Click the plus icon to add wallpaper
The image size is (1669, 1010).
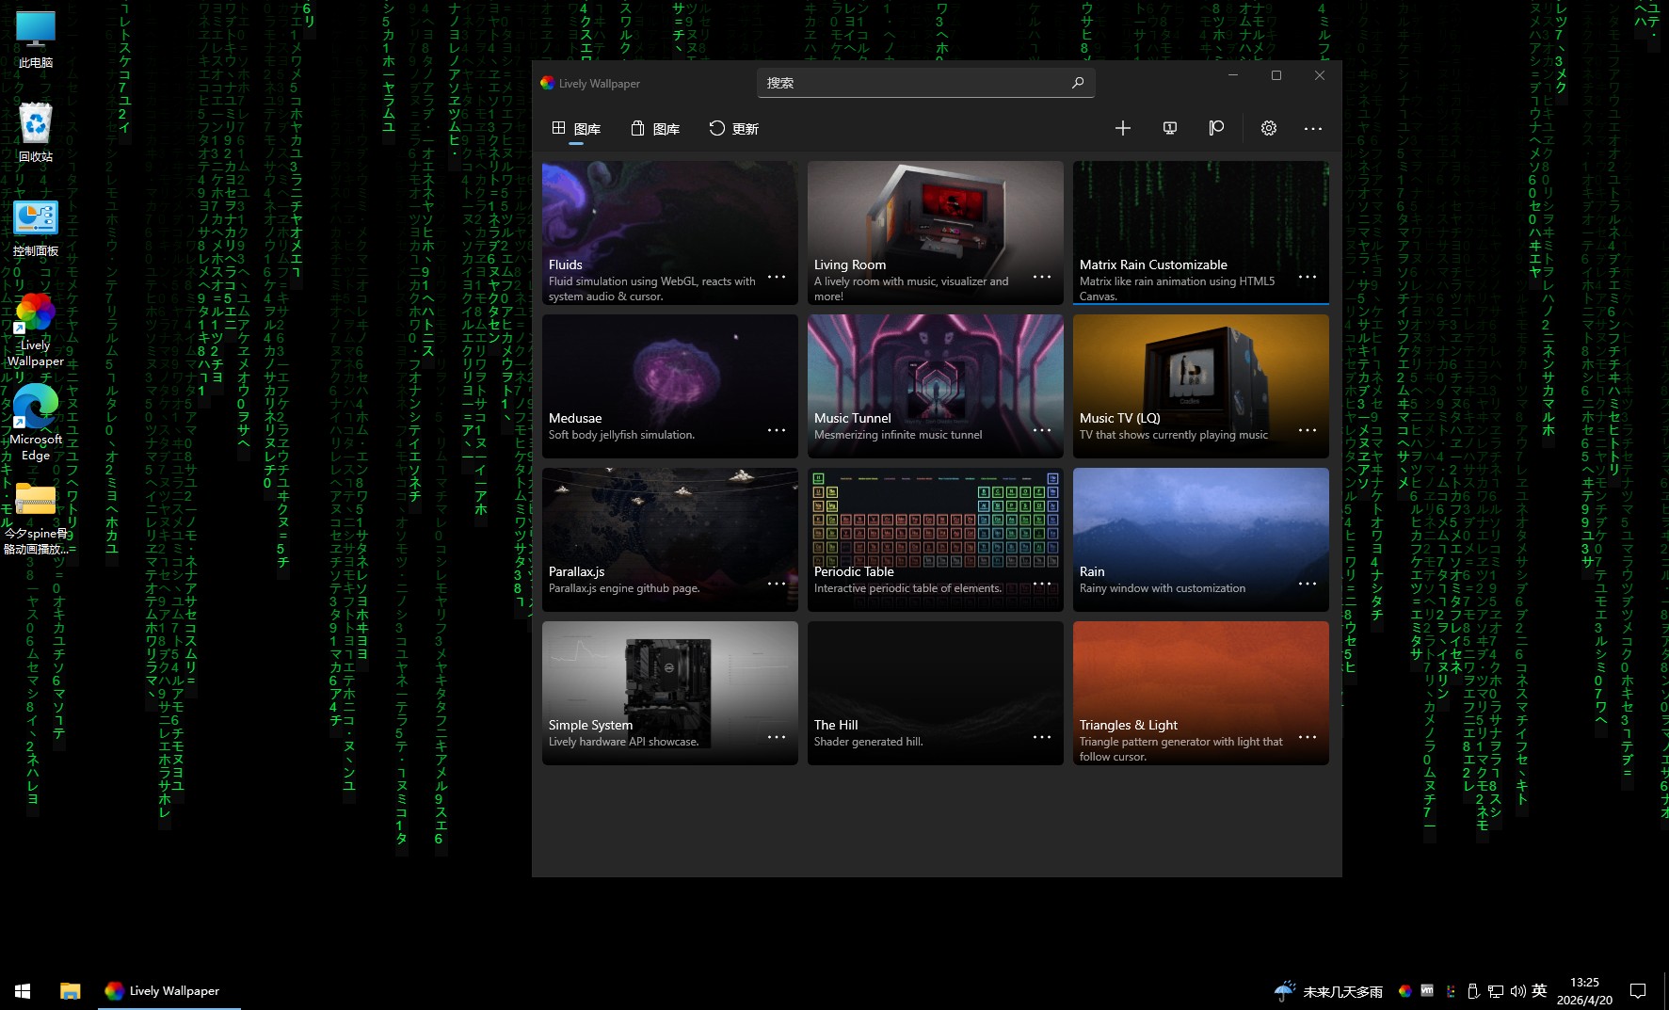click(x=1122, y=128)
